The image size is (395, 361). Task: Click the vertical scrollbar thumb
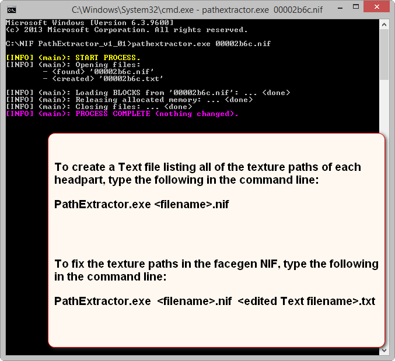[384, 55]
